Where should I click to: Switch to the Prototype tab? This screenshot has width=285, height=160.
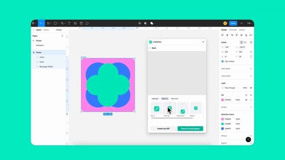pyautogui.click(x=233, y=30)
